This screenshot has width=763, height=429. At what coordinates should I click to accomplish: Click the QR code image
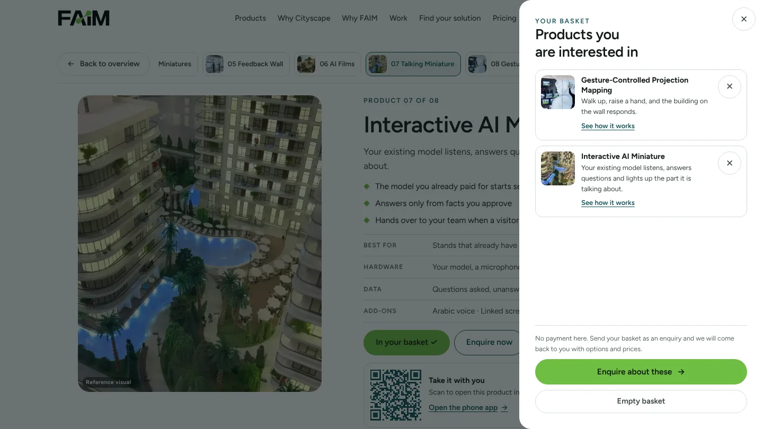(x=396, y=395)
